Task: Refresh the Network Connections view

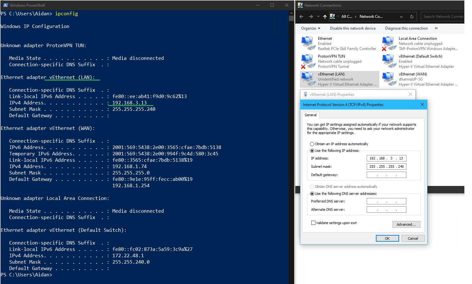Action: pyautogui.click(x=412, y=17)
